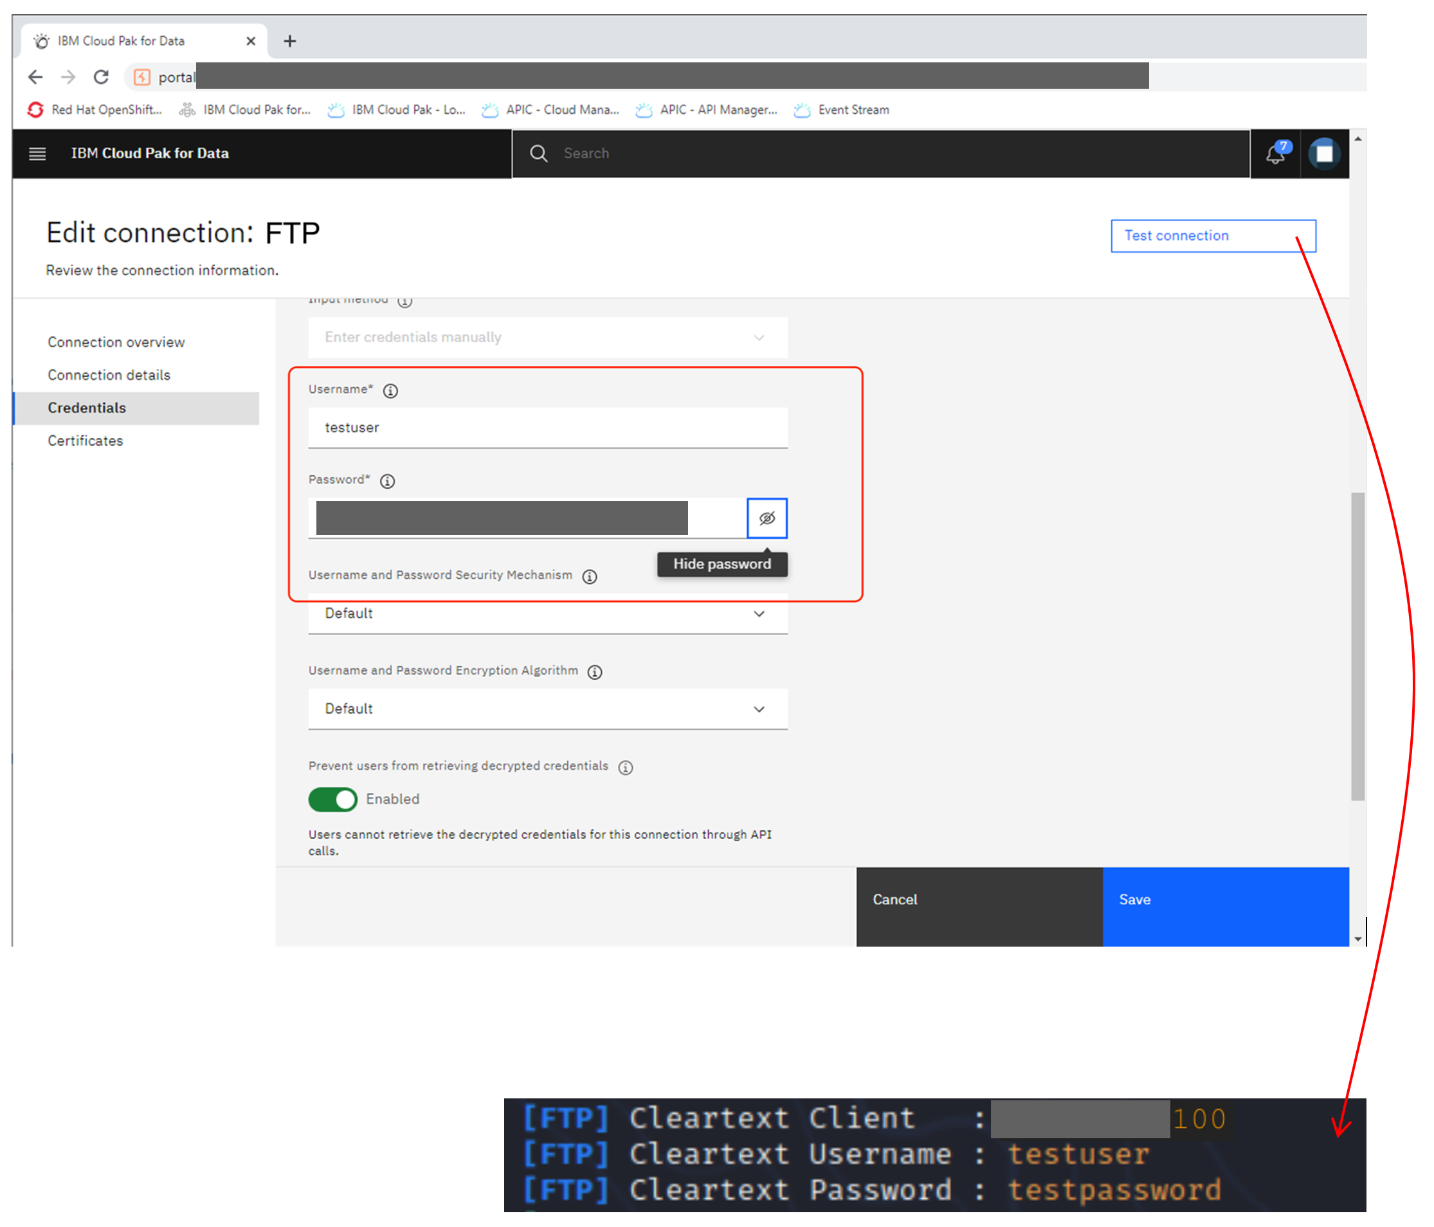The height and width of the screenshot is (1227, 1434).
Task: Open IBM Cloud Pak - Lo... bookmark
Action: 397,110
